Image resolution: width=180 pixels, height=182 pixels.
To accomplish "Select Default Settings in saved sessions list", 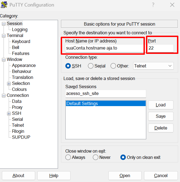I will pos(106,103).
